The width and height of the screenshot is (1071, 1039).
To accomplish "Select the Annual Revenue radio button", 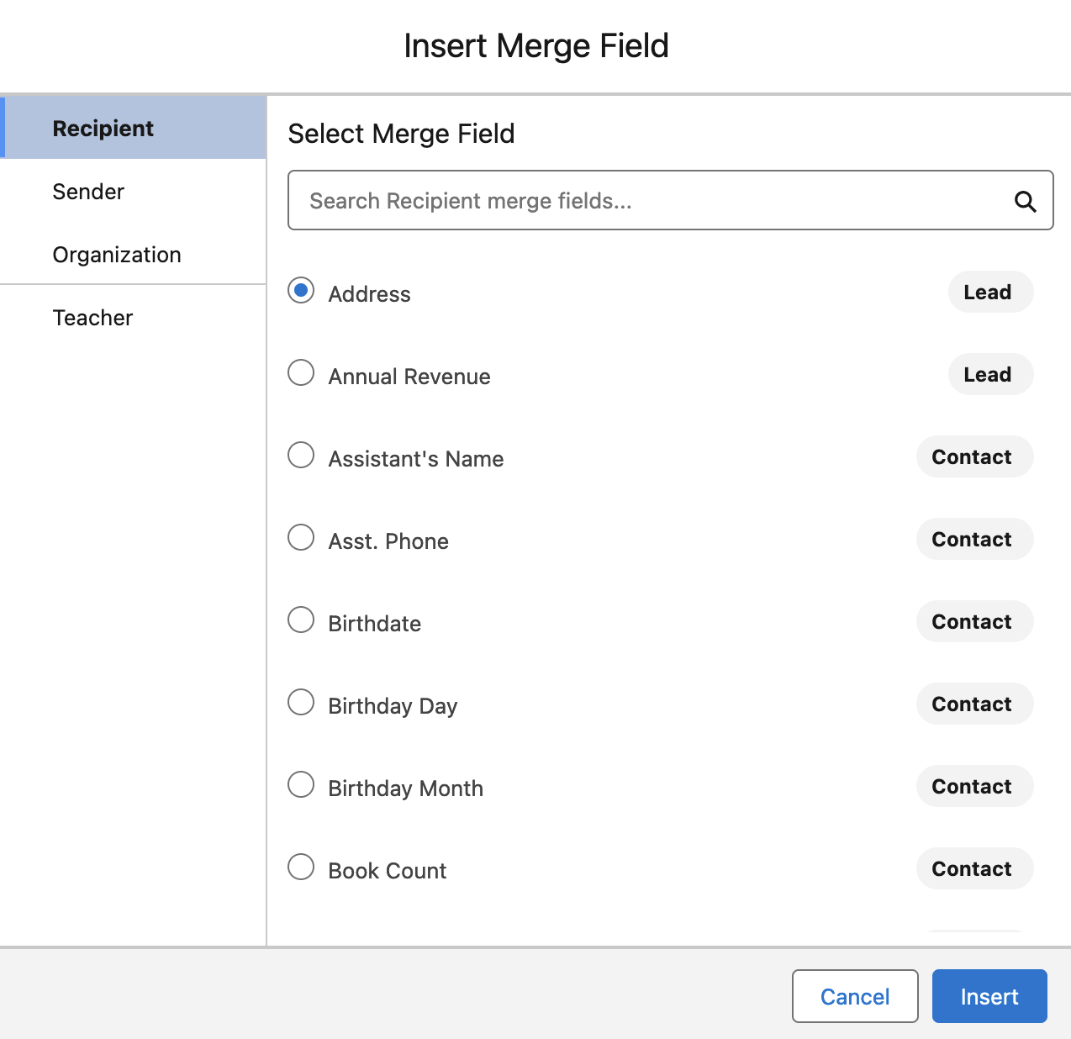I will [301, 372].
